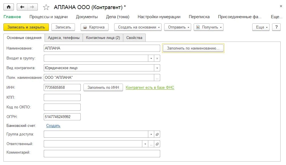Click Записать и закрыть button
Image resolution: width=286 pixels, height=165 pixels.
coord(26,27)
